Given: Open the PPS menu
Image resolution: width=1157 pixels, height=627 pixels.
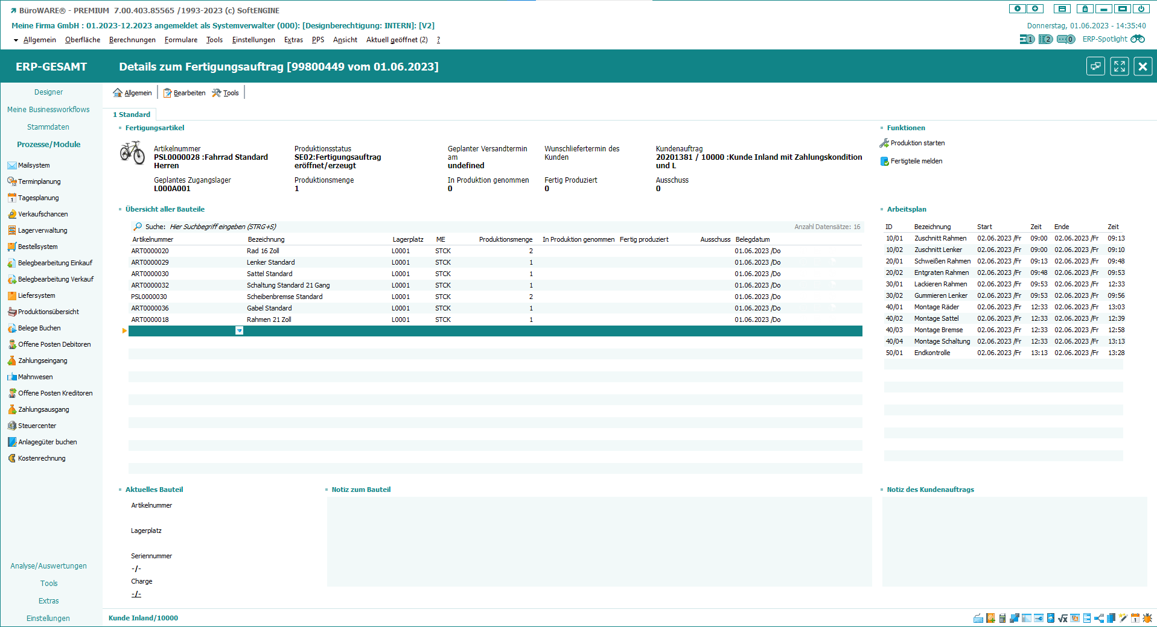Looking at the screenshot, I should click(x=317, y=40).
